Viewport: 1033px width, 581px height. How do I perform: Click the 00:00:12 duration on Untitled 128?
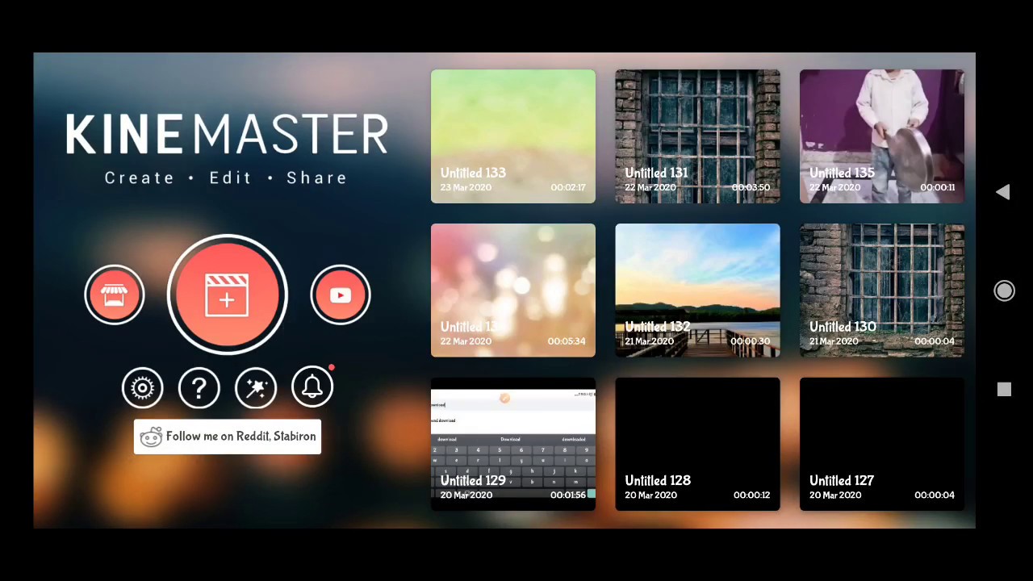pos(752,495)
